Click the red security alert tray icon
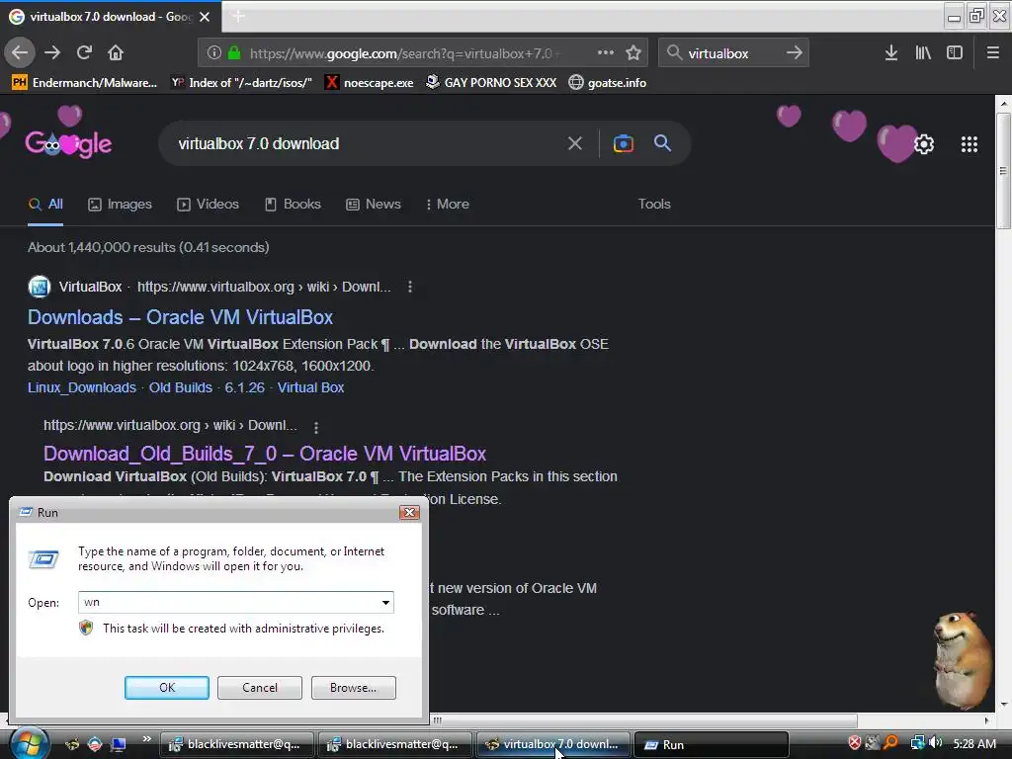Image resolution: width=1012 pixels, height=759 pixels. click(x=855, y=743)
